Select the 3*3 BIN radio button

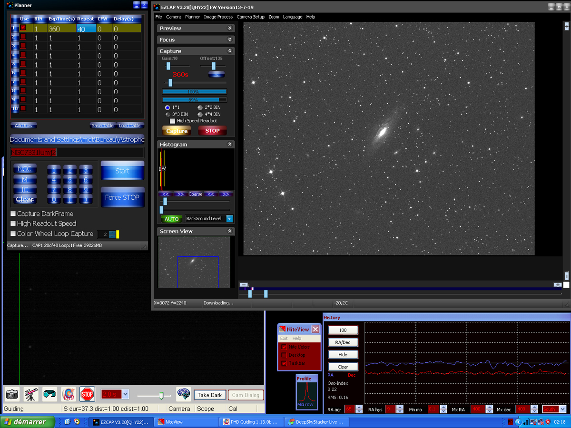(x=167, y=114)
